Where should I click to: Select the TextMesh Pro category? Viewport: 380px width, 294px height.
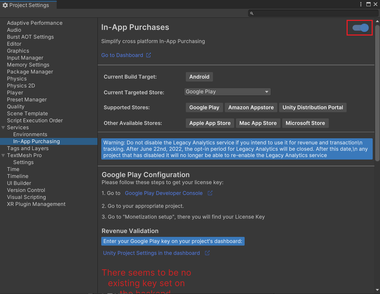[24, 155]
